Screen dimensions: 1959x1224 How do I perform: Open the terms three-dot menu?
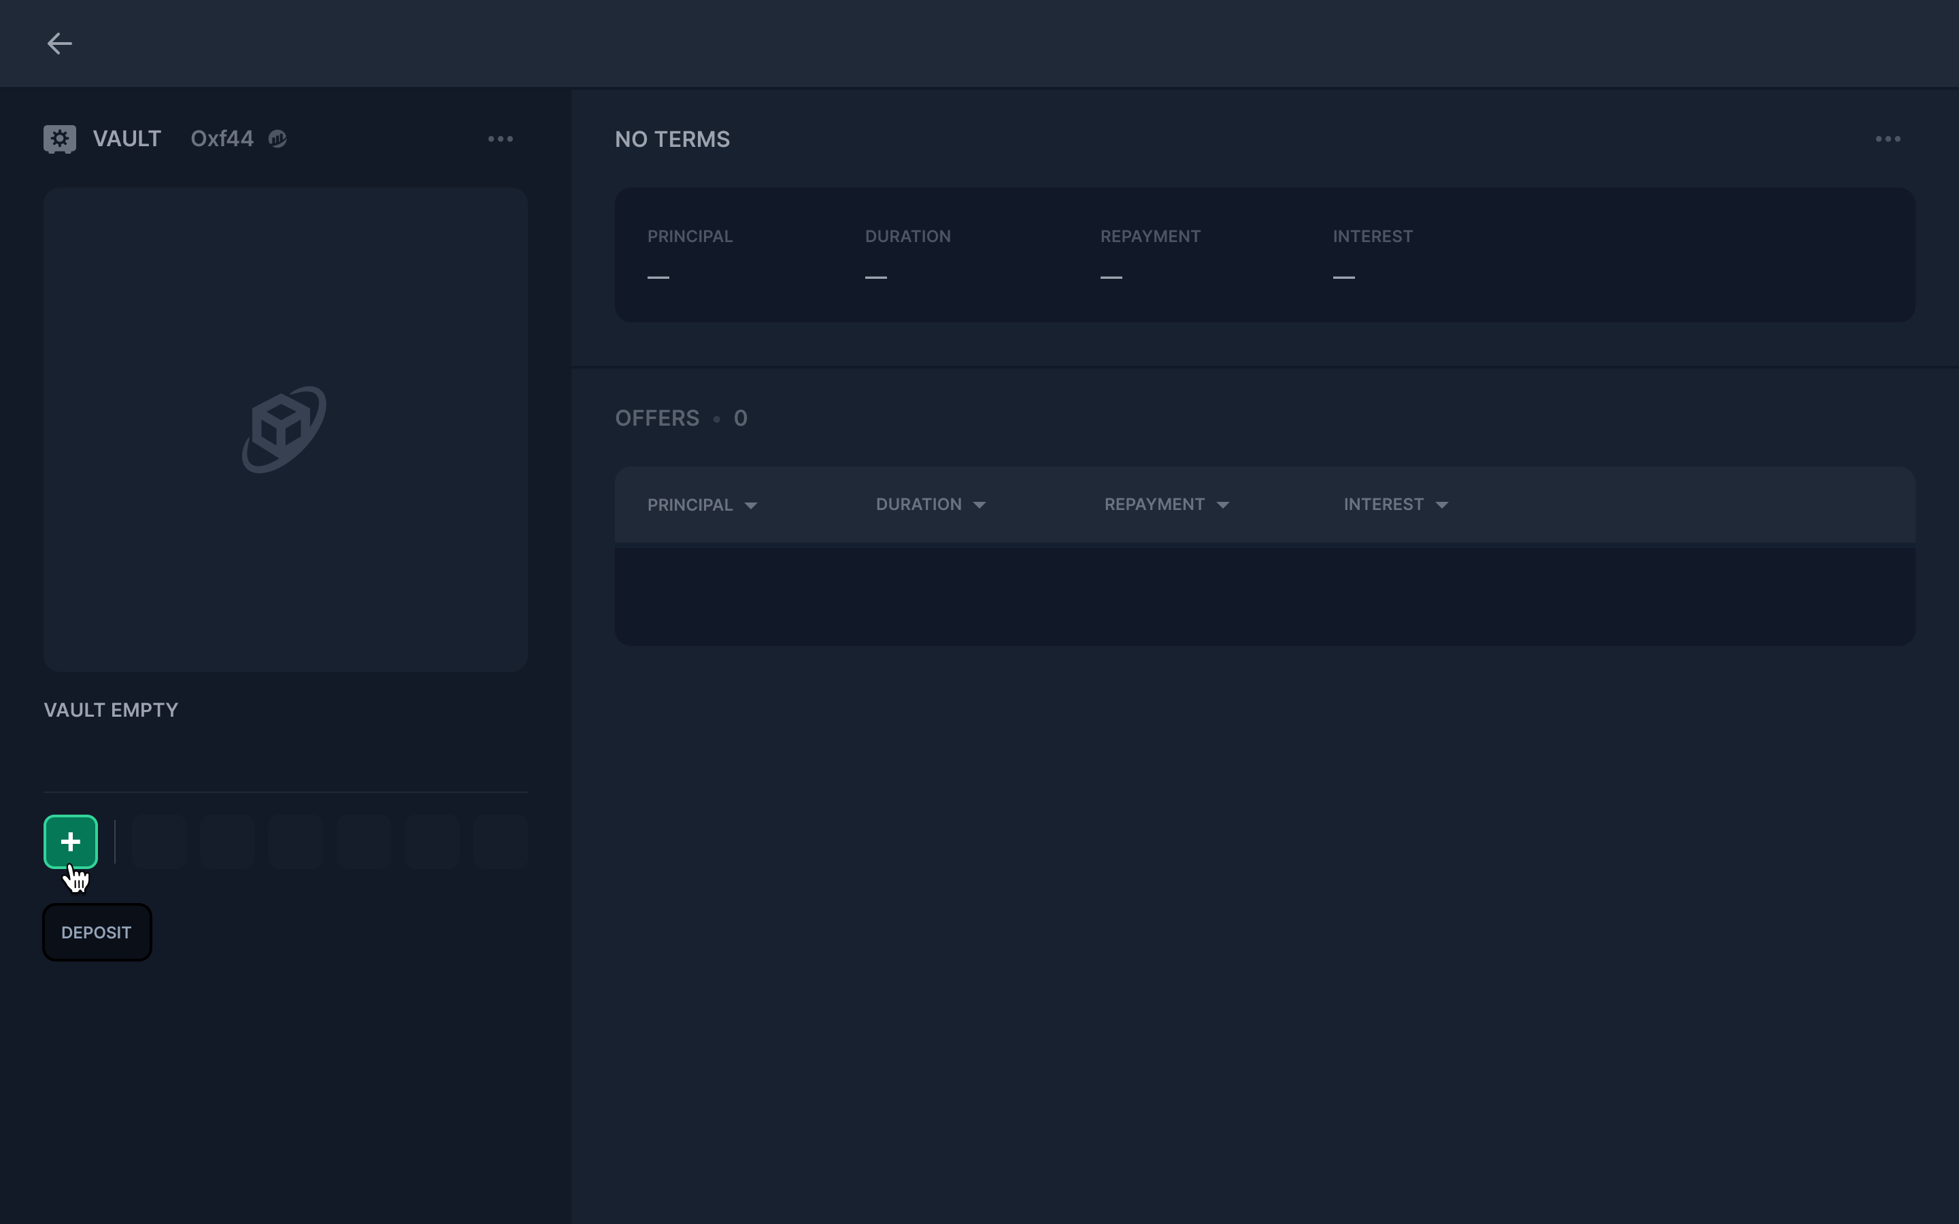pyautogui.click(x=1887, y=139)
